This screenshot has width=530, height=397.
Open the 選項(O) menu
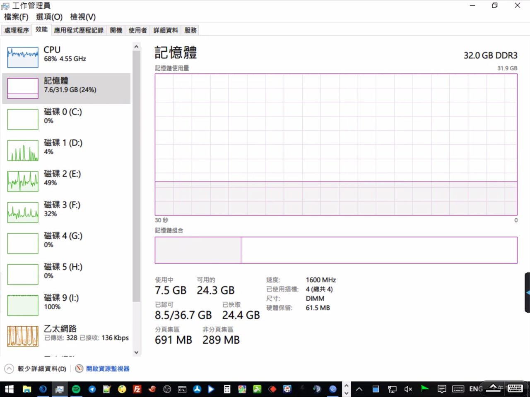[x=49, y=17]
